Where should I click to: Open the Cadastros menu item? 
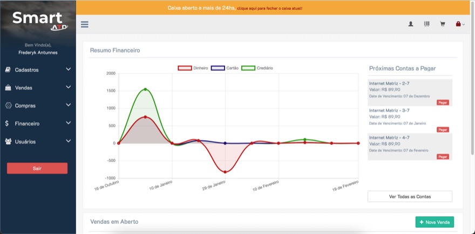pos(38,70)
